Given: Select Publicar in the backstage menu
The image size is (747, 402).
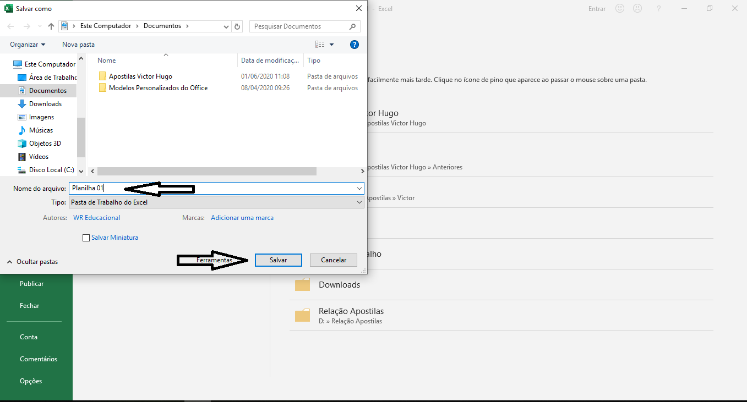Looking at the screenshot, I should [x=31, y=284].
